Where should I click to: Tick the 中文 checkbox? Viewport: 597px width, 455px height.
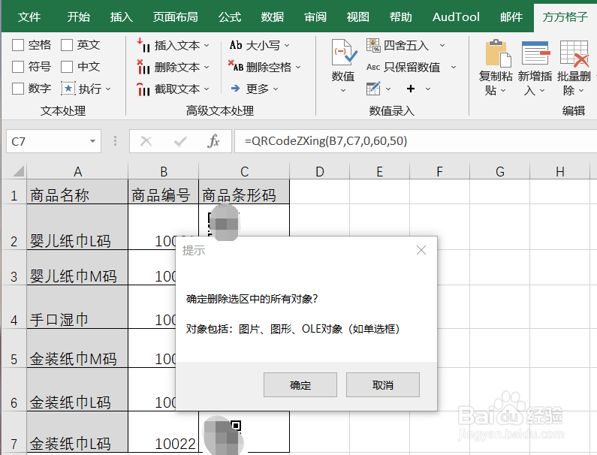coord(67,67)
